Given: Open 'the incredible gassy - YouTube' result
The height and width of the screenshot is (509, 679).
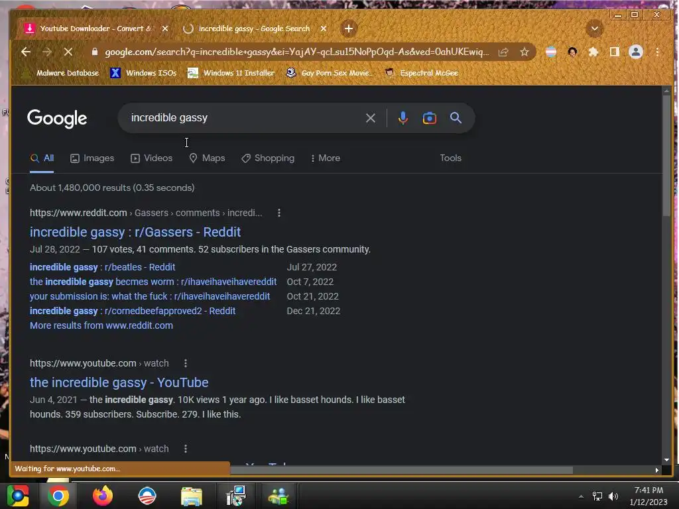Looking at the screenshot, I should tap(119, 382).
